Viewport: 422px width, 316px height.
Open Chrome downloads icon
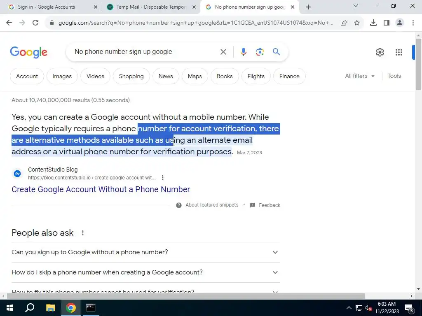coord(373,23)
